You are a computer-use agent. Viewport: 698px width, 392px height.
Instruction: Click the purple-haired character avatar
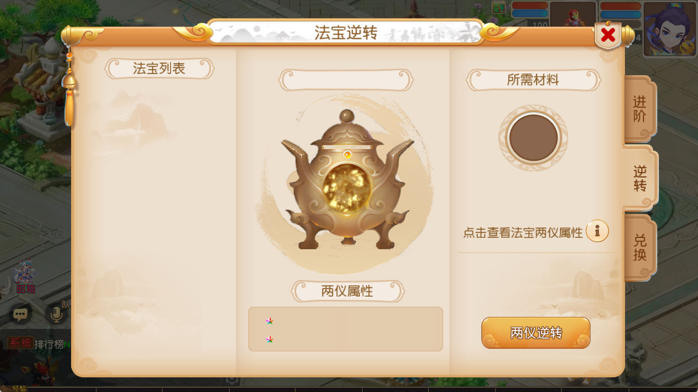(670, 28)
